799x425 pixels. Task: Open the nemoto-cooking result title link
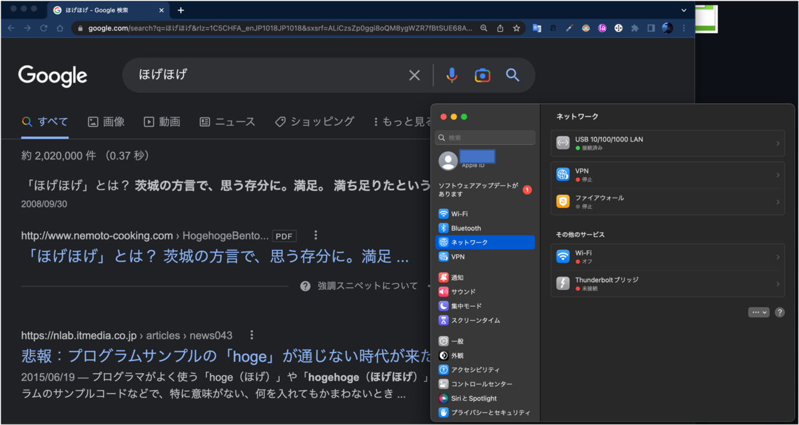coord(215,256)
